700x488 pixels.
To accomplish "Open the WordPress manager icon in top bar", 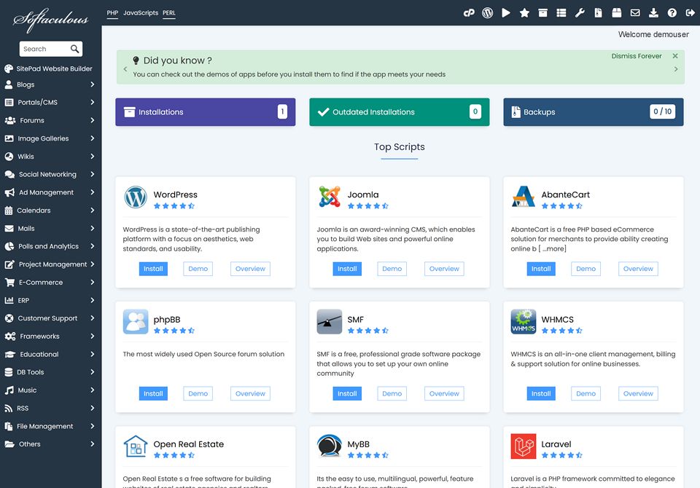I will click(x=488, y=13).
